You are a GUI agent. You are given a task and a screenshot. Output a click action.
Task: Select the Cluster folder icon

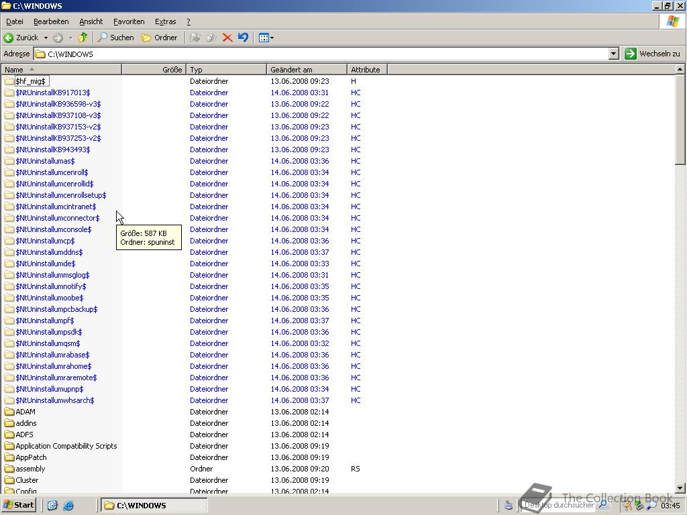(x=9, y=480)
